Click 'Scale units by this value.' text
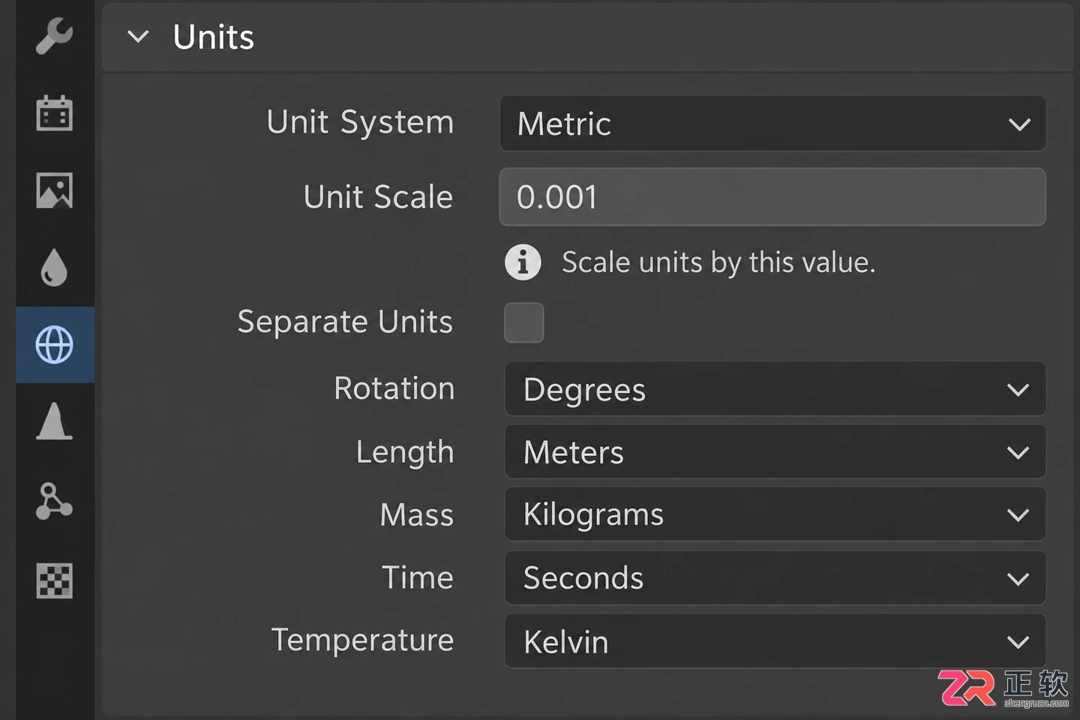 718,262
